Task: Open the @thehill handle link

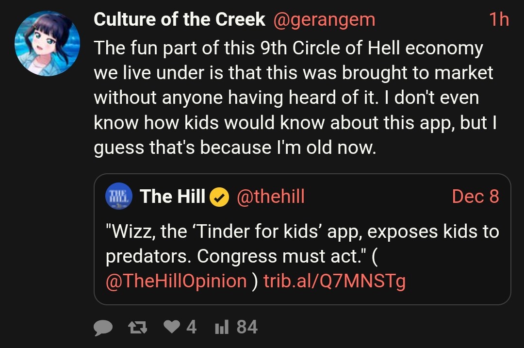Action: coord(270,197)
